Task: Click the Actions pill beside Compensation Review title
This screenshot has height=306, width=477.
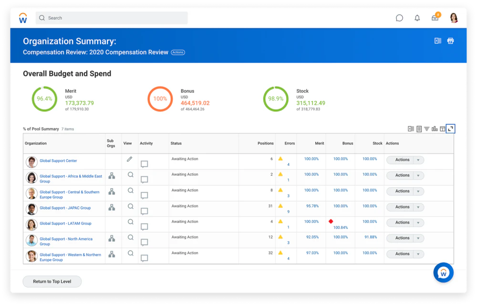Action: coord(177,52)
